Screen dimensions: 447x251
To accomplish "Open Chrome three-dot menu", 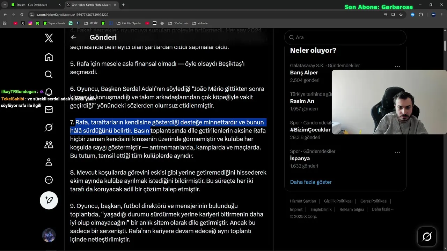I will [442, 15].
